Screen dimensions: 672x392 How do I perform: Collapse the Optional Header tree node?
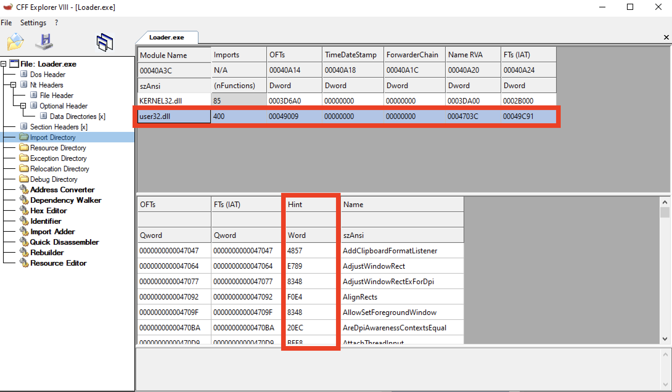23,105
